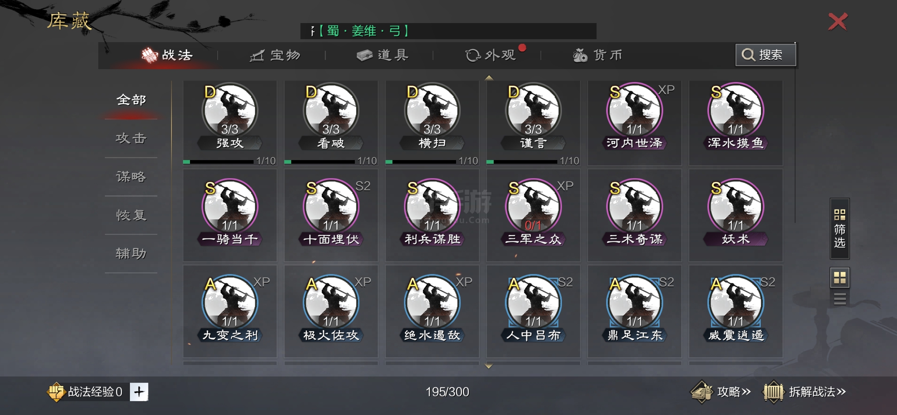Screen dimensions: 897x415
Task: Filter by 攻击 category
Action: [x=131, y=138]
